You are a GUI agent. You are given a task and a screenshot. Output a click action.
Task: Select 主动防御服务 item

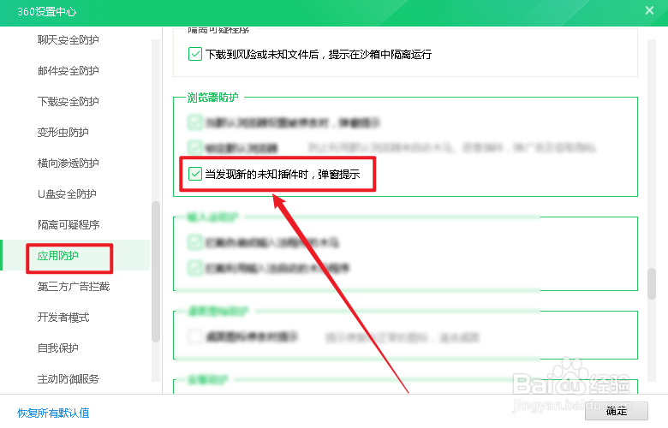coord(69,378)
